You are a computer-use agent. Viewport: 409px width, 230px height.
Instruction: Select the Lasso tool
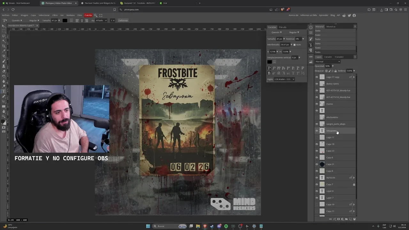[4, 36]
